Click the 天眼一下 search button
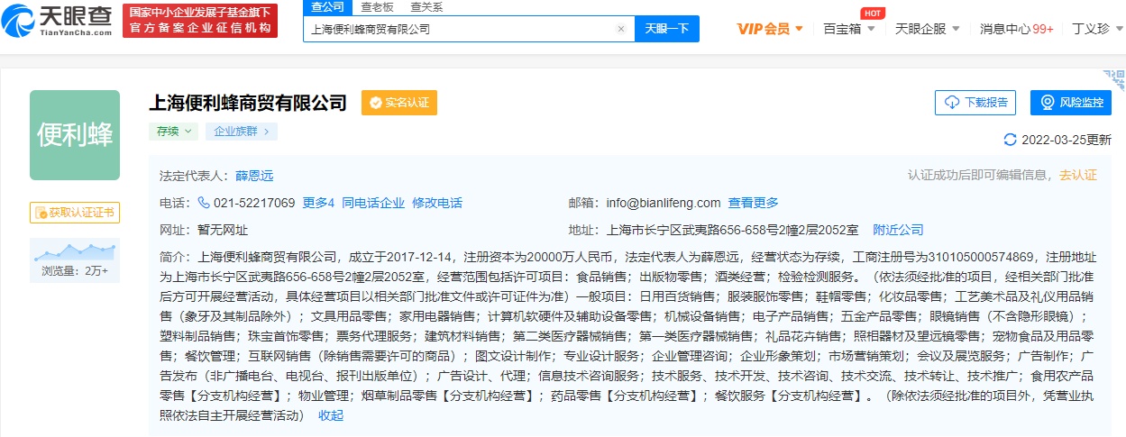Viewport: 1126px width, 437px height. click(667, 29)
